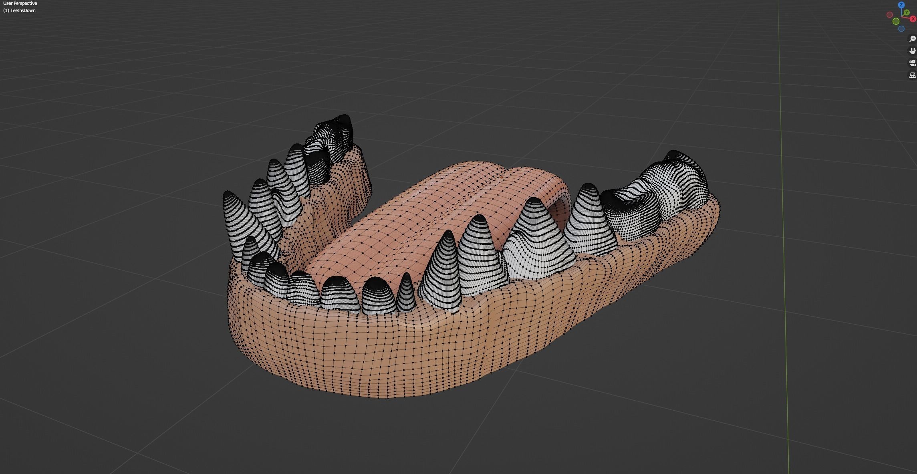Screen dimensions: 917x474
Task: Click the orange highlighted vertex on tongue
Action: [x=501, y=177]
